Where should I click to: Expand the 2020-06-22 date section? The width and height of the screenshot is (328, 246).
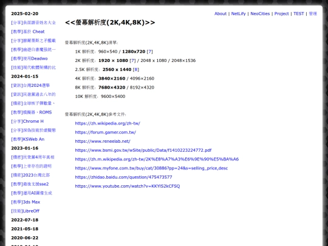click(25, 238)
